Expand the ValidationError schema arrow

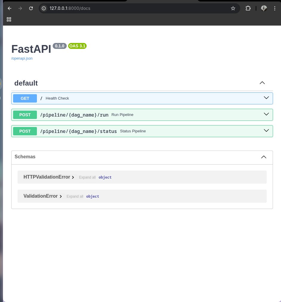pos(61,196)
